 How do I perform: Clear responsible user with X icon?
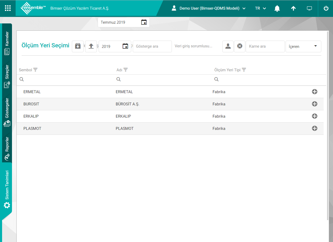click(240, 46)
